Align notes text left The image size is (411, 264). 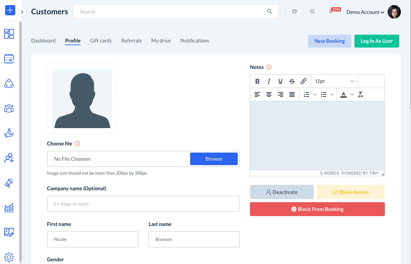(257, 94)
